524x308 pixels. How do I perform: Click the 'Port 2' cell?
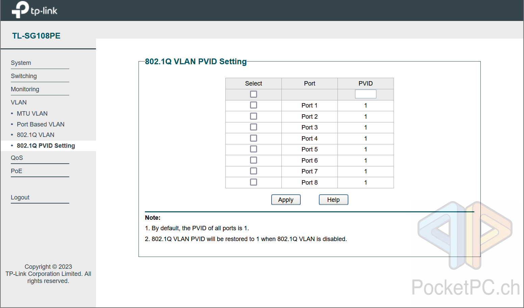point(309,117)
